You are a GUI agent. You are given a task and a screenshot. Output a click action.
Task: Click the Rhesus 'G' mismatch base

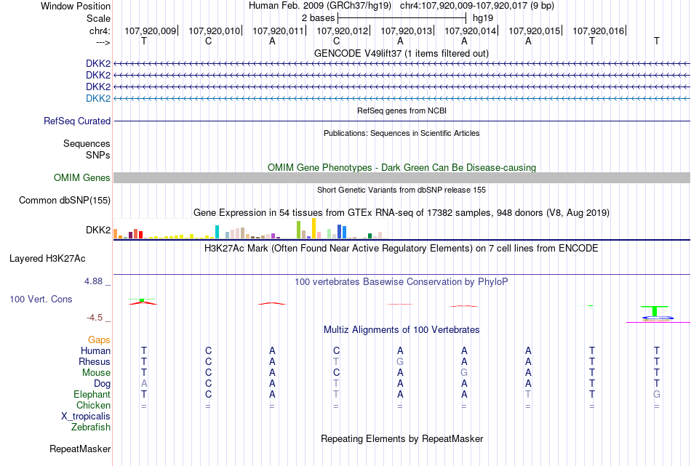(x=400, y=361)
